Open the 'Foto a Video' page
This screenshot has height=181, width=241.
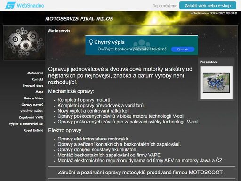coord(34,99)
